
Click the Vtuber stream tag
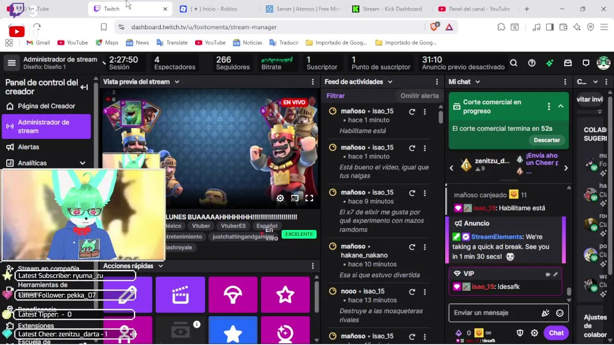pyautogui.click(x=201, y=226)
